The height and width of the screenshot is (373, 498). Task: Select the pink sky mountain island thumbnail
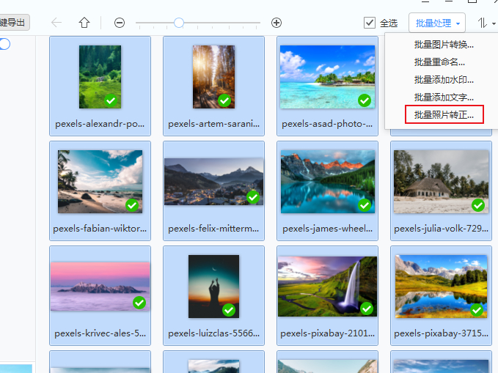(x=100, y=287)
